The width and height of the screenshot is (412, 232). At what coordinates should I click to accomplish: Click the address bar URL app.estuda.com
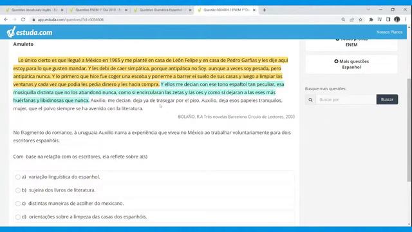[71, 20]
